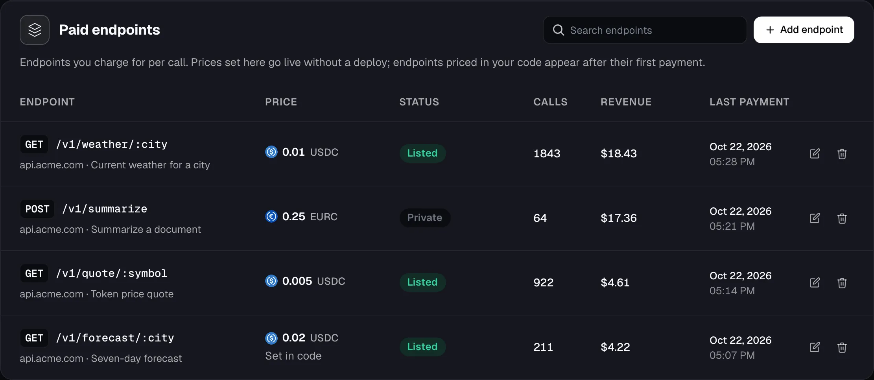Click the Add endpoint button

[804, 30]
